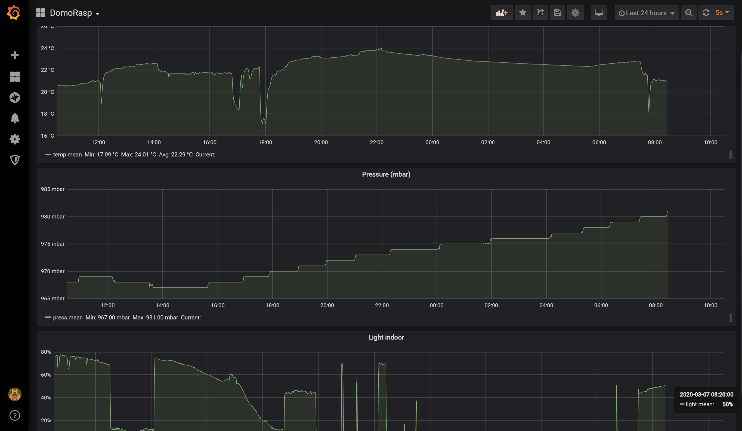The height and width of the screenshot is (431, 742).
Task: Click the zoom out time range icon
Action: 689,13
